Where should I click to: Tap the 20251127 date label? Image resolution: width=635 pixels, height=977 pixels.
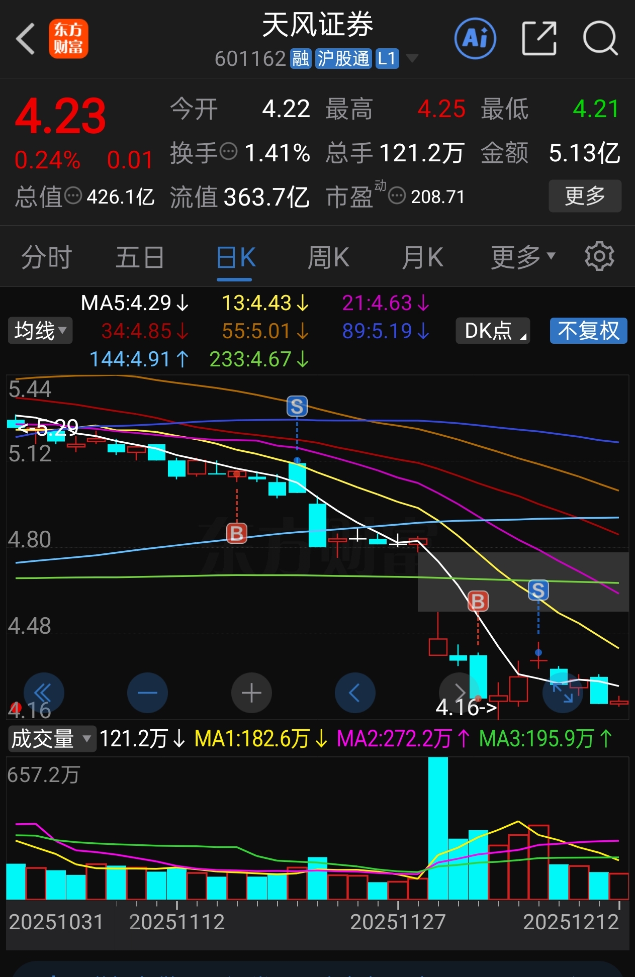[398, 922]
